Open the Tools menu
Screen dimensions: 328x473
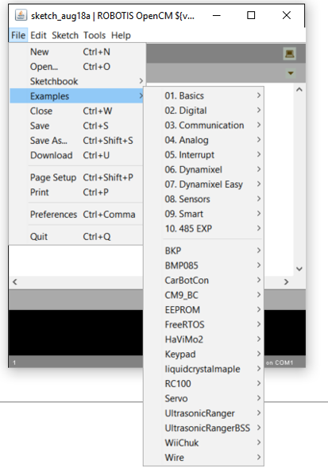pos(95,35)
